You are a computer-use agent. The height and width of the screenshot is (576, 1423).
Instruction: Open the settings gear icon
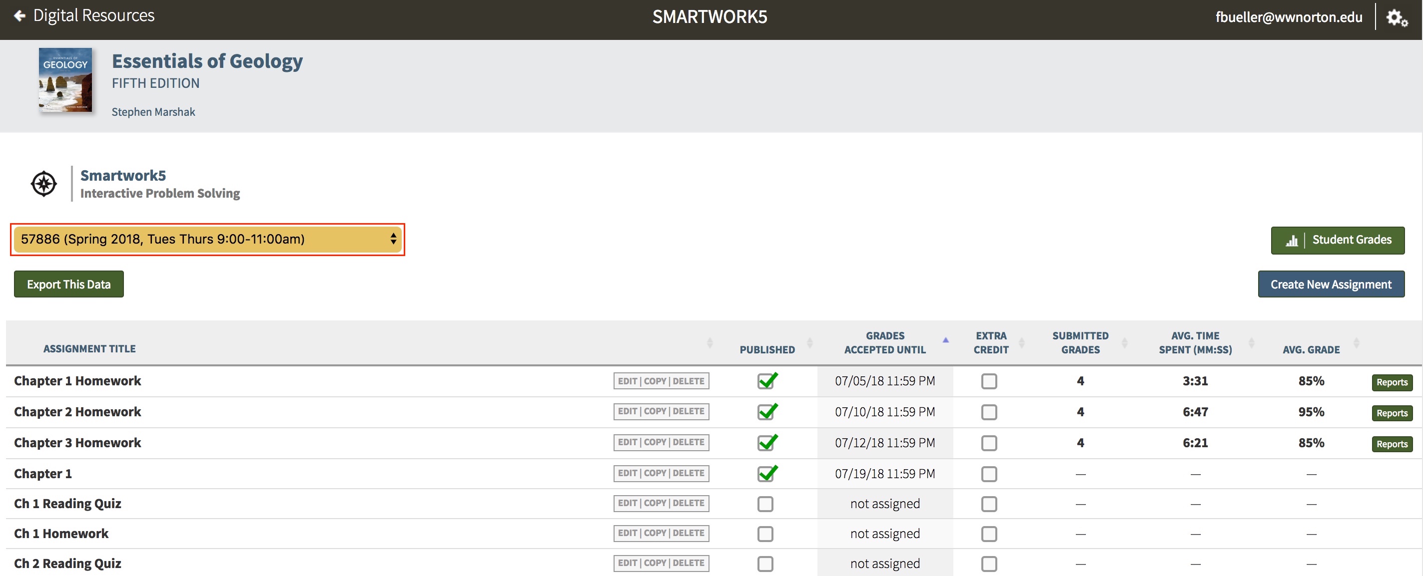click(x=1396, y=17)
